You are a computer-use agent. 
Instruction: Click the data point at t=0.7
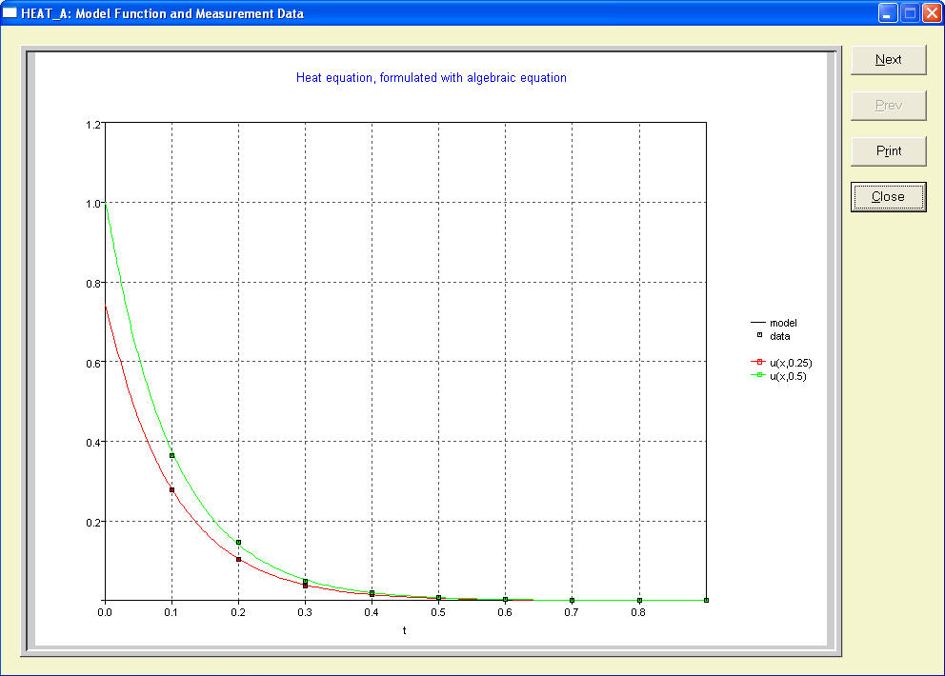click(573, 600)
